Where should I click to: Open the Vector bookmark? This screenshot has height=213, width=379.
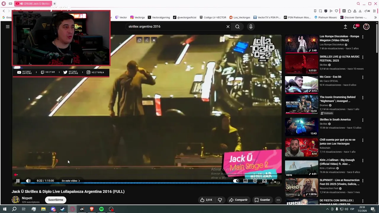pos(121,17)
